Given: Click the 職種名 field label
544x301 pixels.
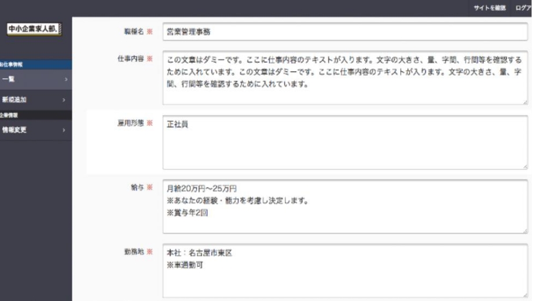Looking at the screenshot, I should pyautogui.click(x=133, y=32).
